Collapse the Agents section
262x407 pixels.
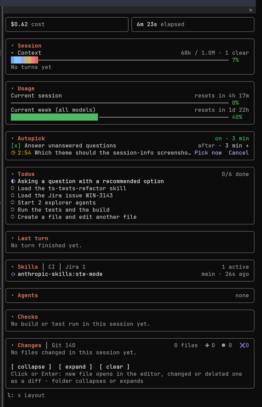(13, 295)
